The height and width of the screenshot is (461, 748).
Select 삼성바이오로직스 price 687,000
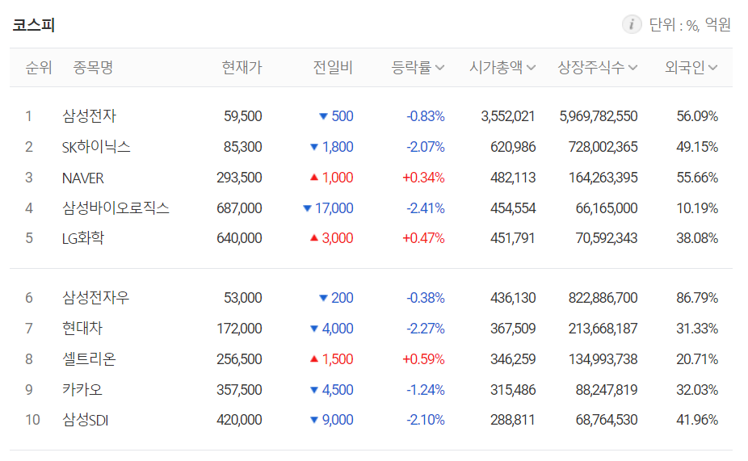[239, 207]
